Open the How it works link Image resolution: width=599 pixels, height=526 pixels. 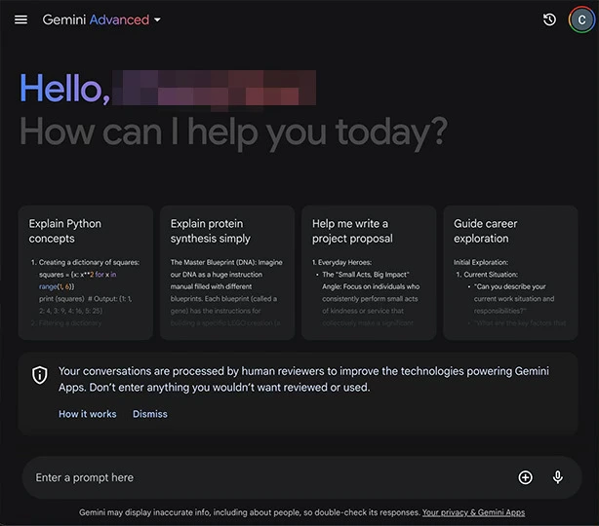(88, 414)
